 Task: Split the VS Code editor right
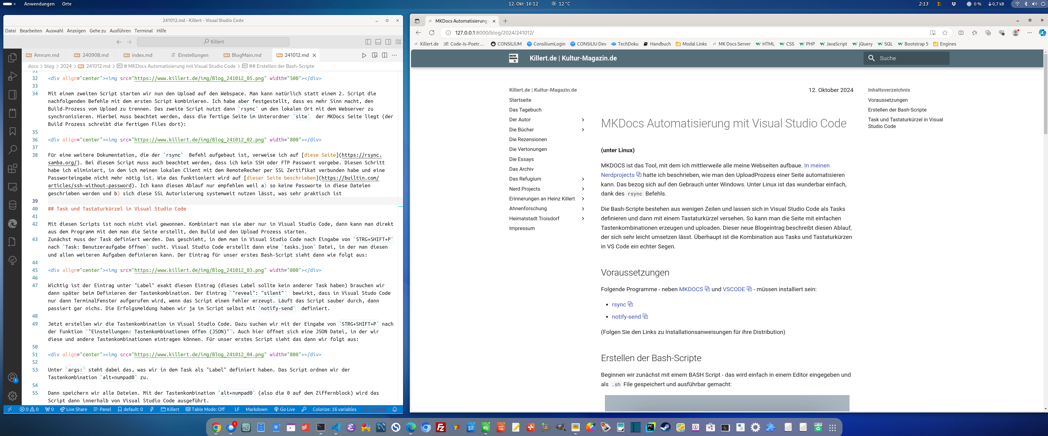coord(384,55)
